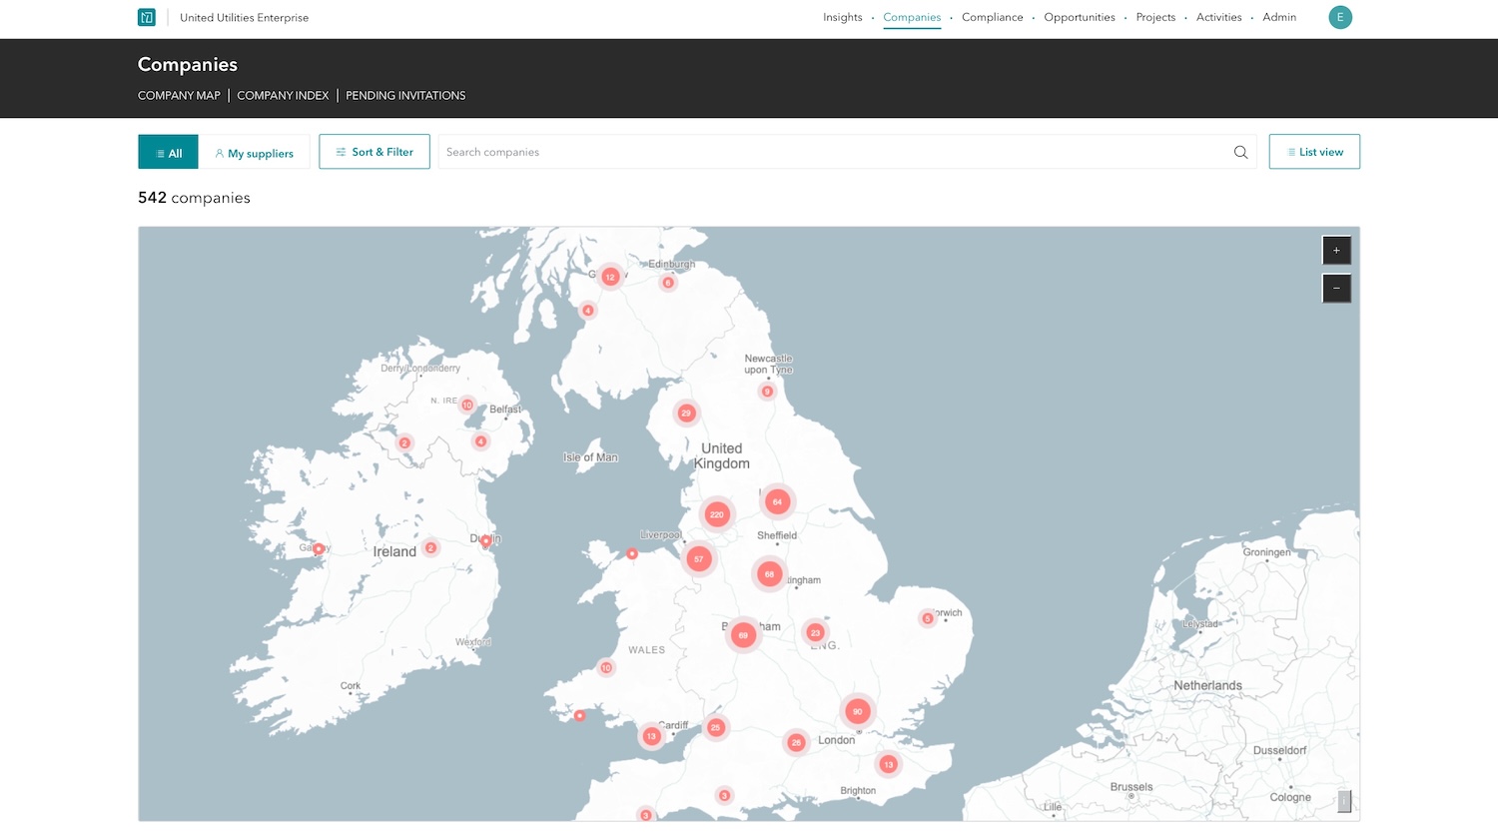The image size is (1498, 840).
Task: Enable the All companies filter
Action: coord(168,152)
